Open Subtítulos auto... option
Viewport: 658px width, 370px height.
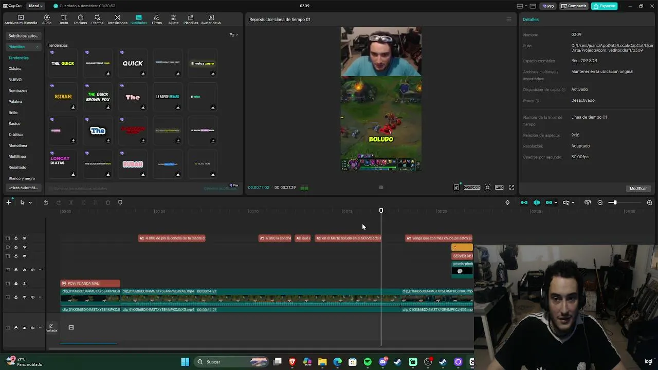(x=23, y=36)
